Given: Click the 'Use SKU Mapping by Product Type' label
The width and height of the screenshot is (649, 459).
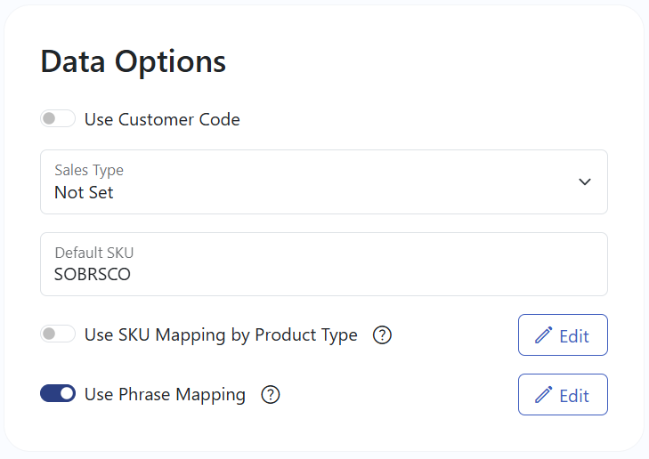Looking at the screenshot, I should pyautogui.click(x=221, y=335).
